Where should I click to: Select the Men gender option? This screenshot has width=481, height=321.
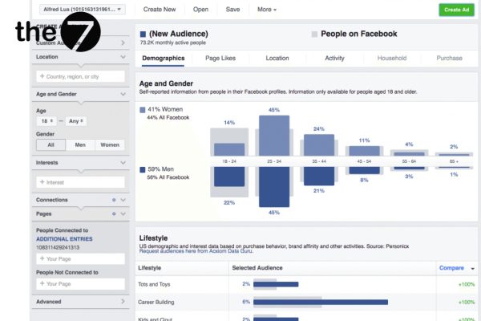point(80,144)
